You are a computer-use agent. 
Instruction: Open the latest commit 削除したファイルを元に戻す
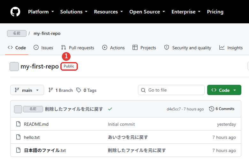tap(74, 109)
